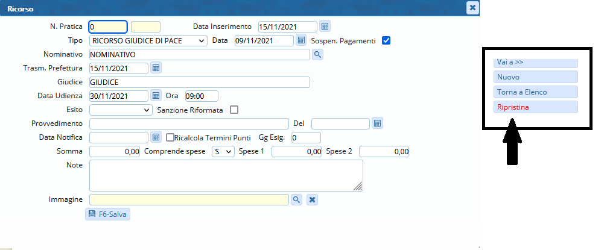Select Torna a Elenco in side menu
Image resolution: width=607 pixels, height=250 pixels.
click(535, 92)
